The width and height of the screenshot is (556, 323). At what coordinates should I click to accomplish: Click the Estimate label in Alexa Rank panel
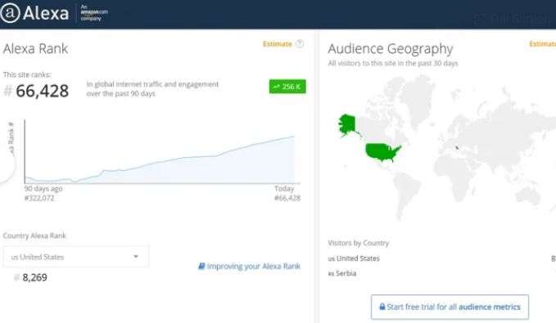coord(278,44)
